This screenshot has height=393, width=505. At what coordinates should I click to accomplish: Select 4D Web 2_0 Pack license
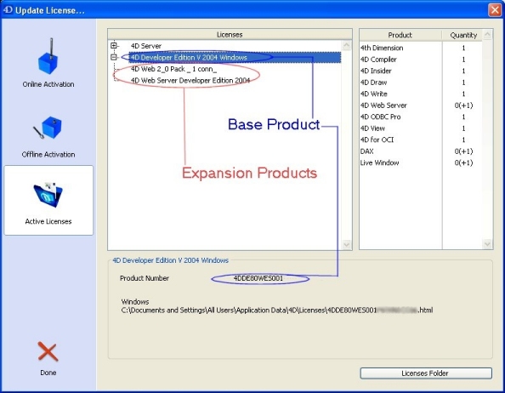pos(173,69)
